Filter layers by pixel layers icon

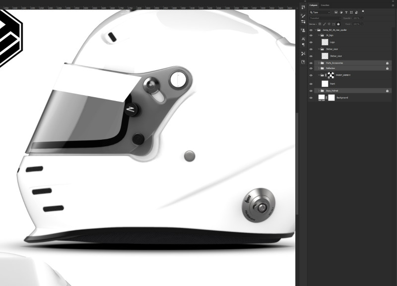(335, 12)
